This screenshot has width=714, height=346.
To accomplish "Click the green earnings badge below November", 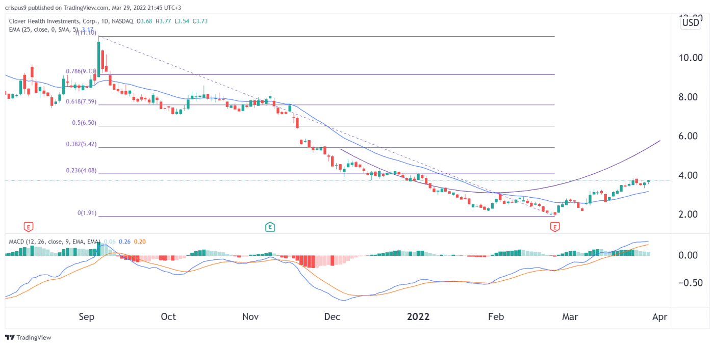I will click(271, 226).
